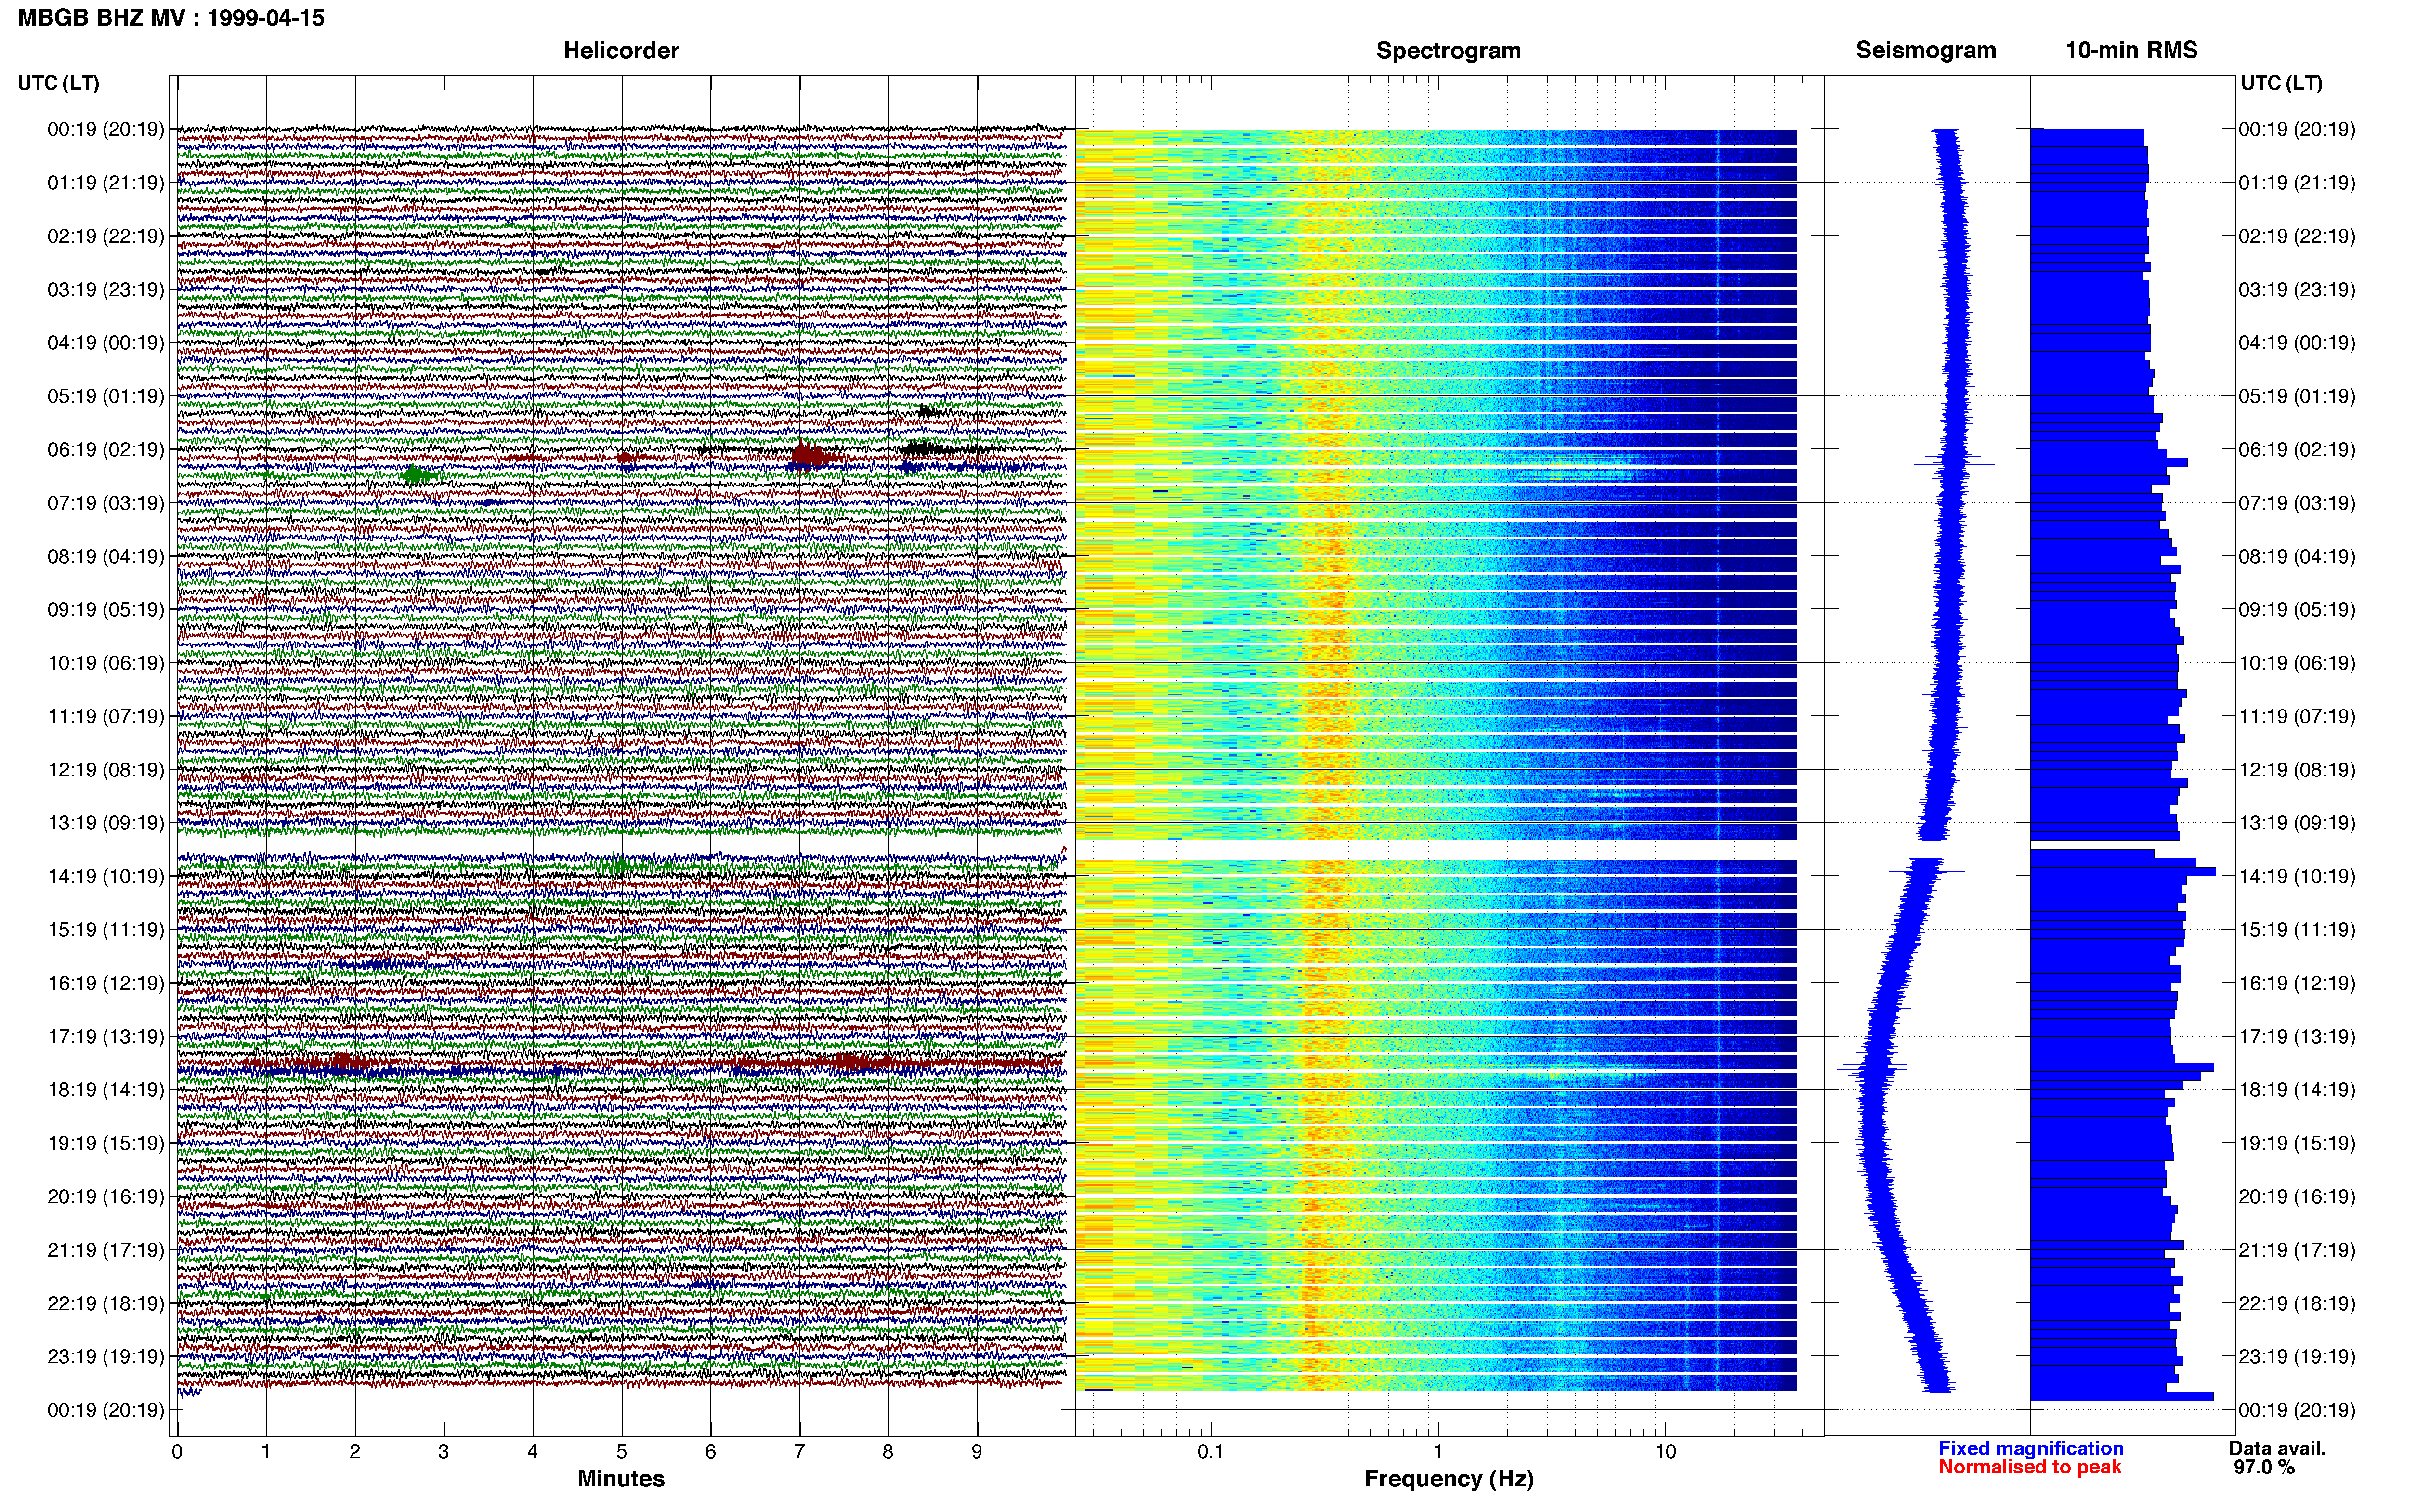The height and width of the screenshot is (1512, 2417).
Task: Click the '0' minute tick on helicorder axis
Action: point(177,1452)
